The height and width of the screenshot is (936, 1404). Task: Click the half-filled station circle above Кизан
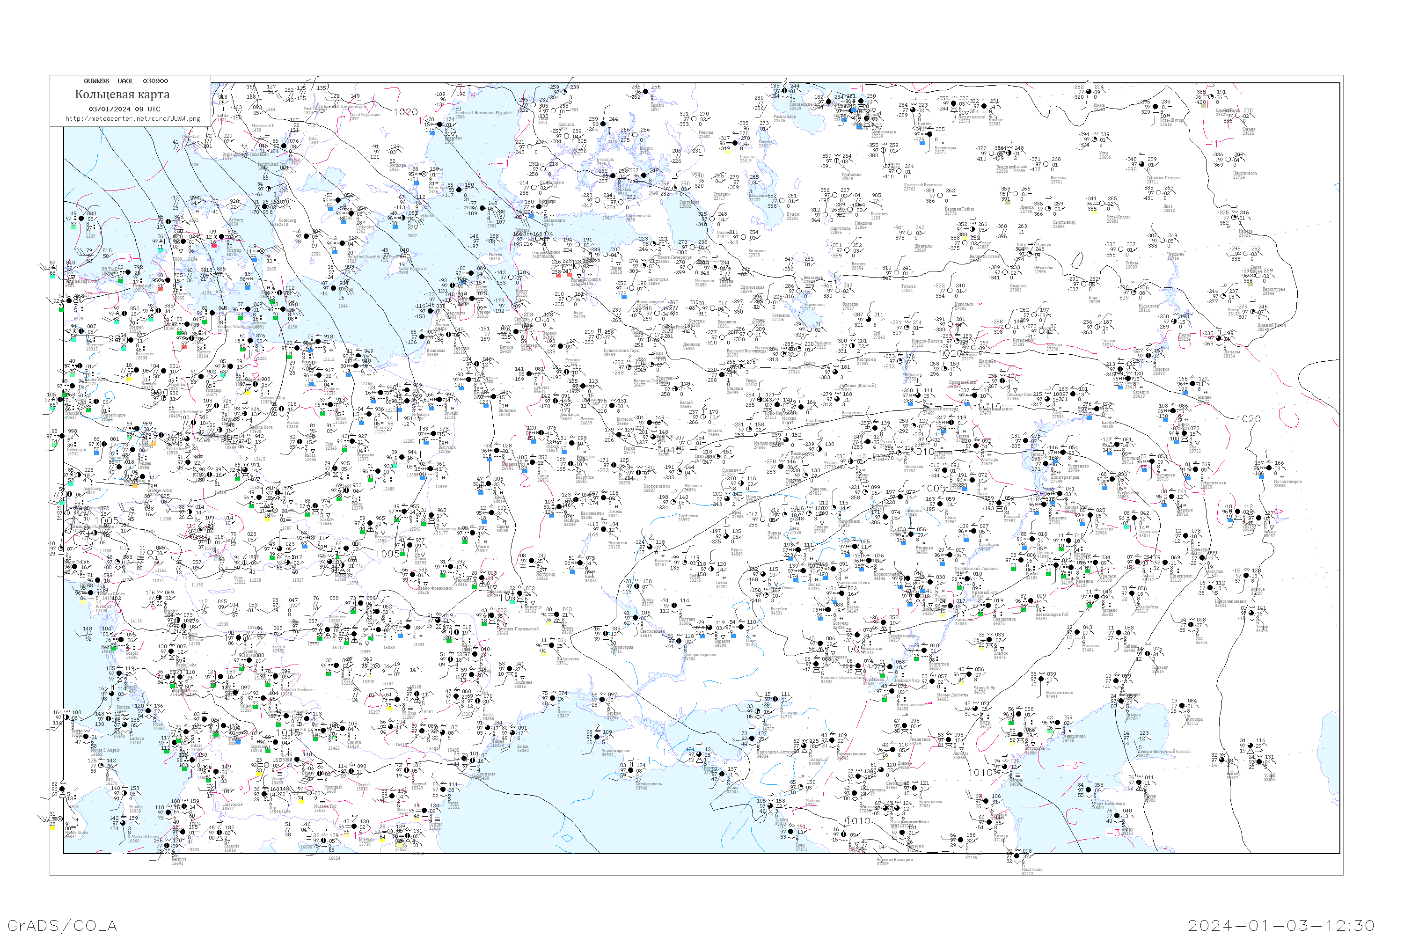[1139, 782]
